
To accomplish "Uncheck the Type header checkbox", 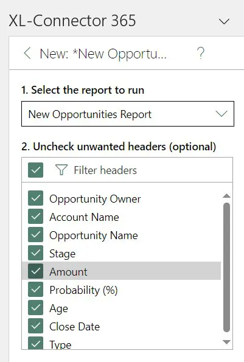I will point(35,343).
